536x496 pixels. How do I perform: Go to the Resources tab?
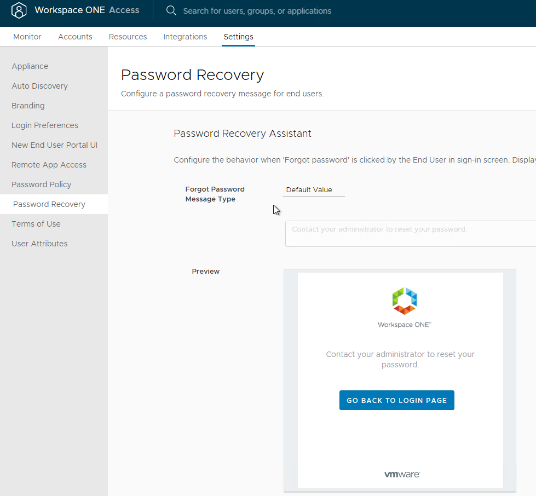click(x=128, y=37)
